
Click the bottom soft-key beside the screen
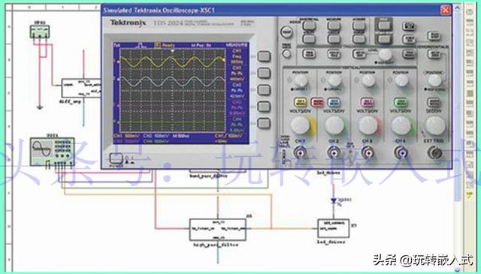264,123
